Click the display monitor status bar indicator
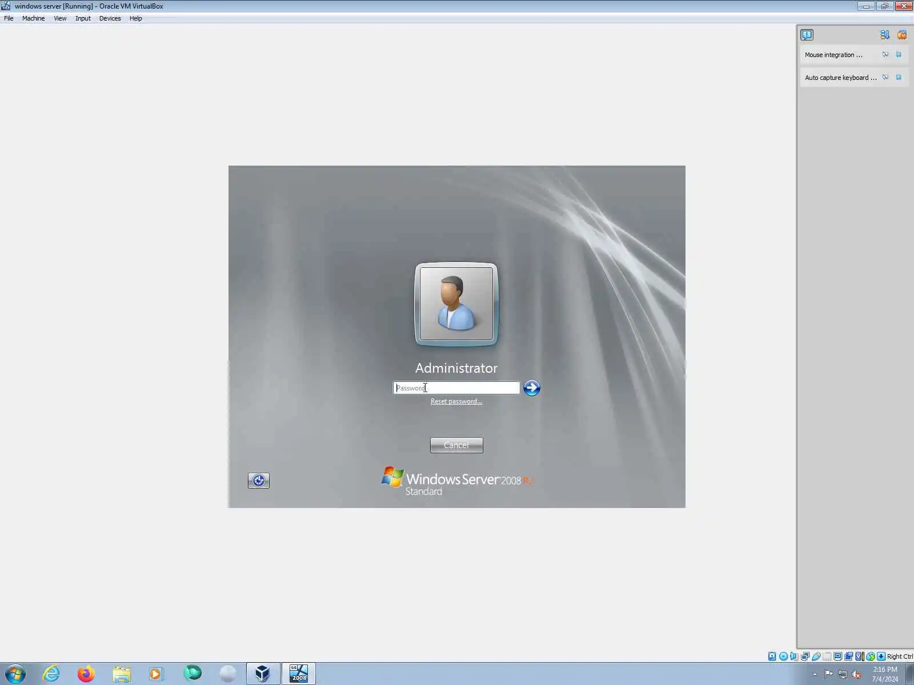Image resolution: width=914 pixels, height=685 pixels. pos(837,656)
